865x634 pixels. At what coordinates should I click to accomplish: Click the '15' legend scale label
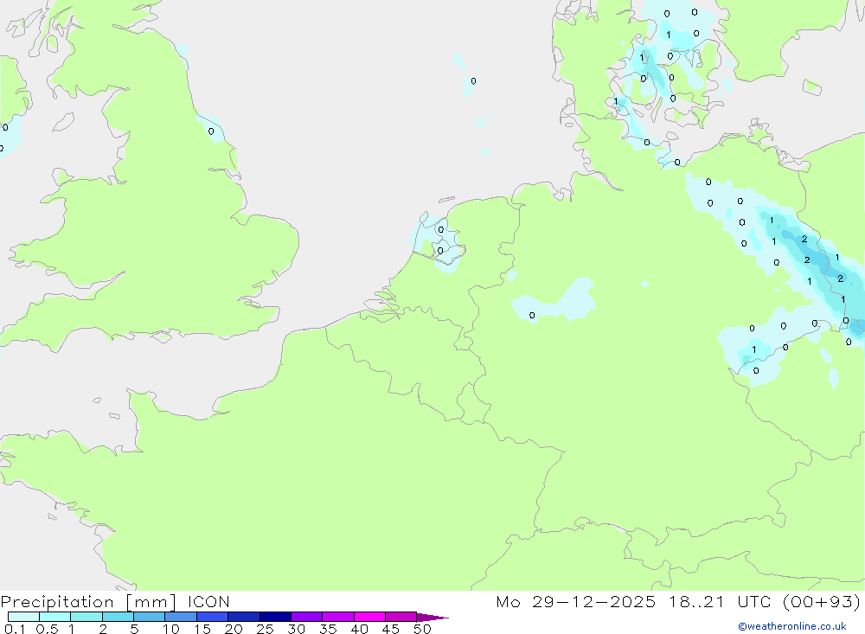click(202, 629)
